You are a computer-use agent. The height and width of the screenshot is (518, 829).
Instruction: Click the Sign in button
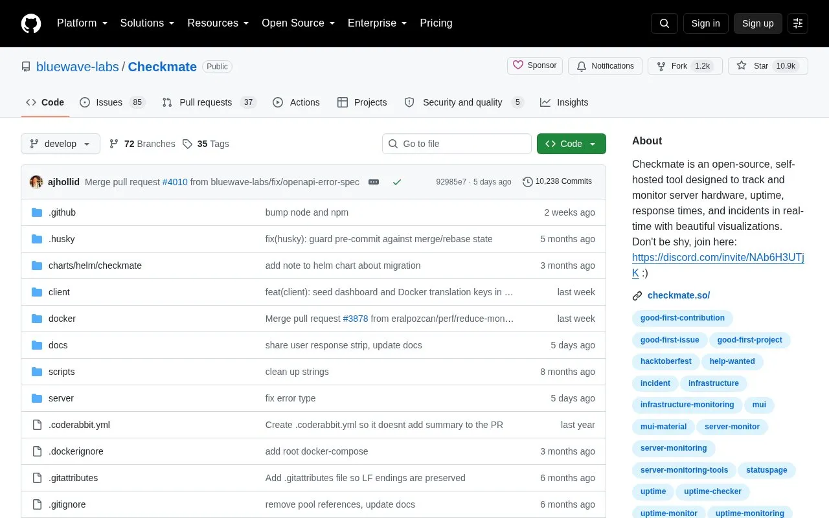[705, 23]
